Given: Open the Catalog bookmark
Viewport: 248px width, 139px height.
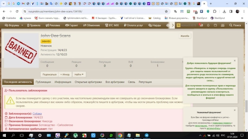Looking at the screenshot, I should point(154,18).
